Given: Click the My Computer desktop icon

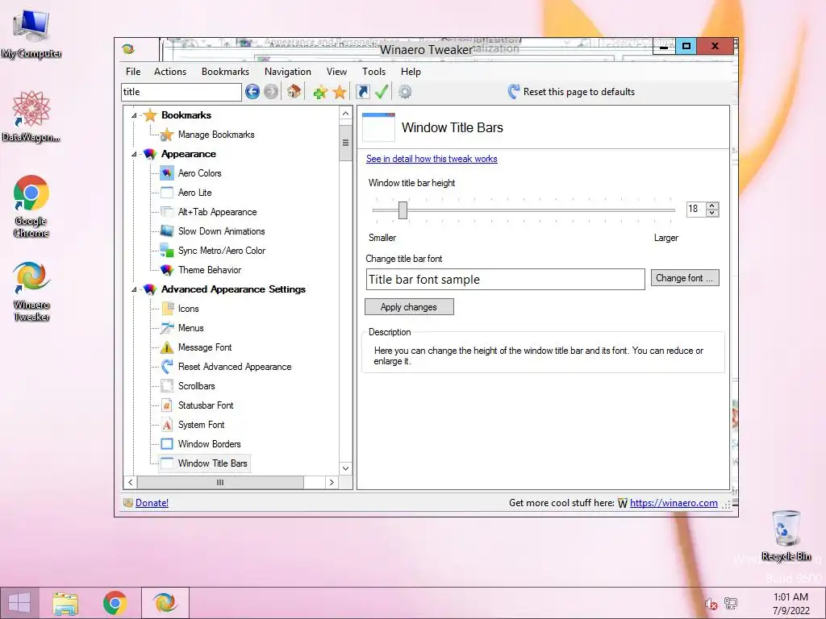Looking at the screenshot, I should pyautogui.click(x=31, y=34).
